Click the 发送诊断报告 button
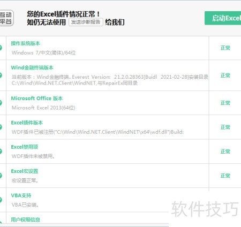Image resolution: width=241 pixels, height=227 pixels. click(86, 22)
